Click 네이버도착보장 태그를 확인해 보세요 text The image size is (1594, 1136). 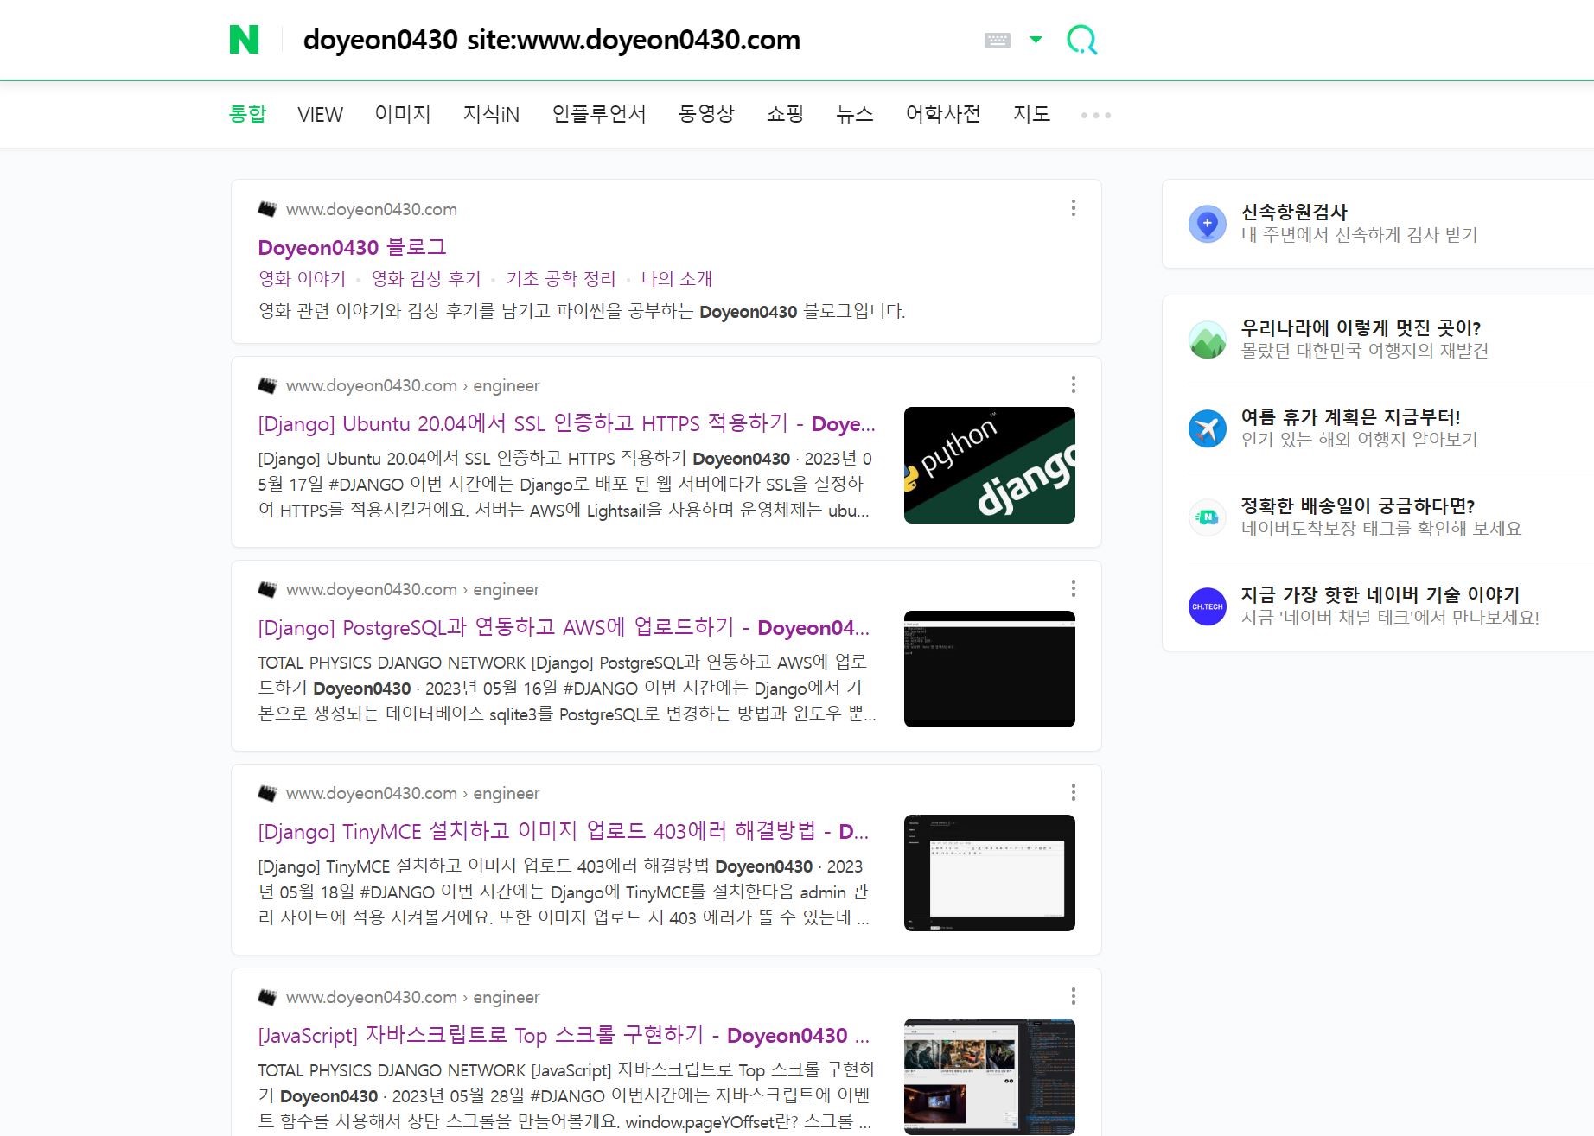coord(1380,529)
